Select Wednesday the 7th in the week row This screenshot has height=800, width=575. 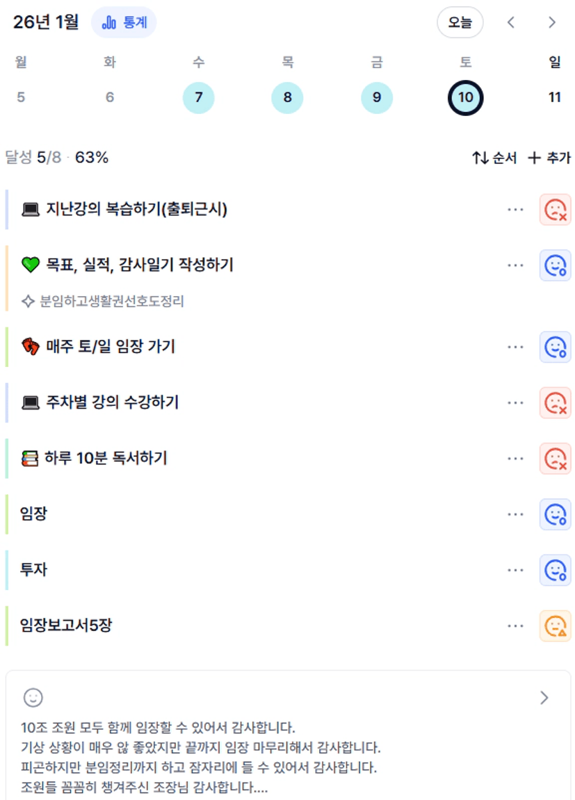point(199,97)
